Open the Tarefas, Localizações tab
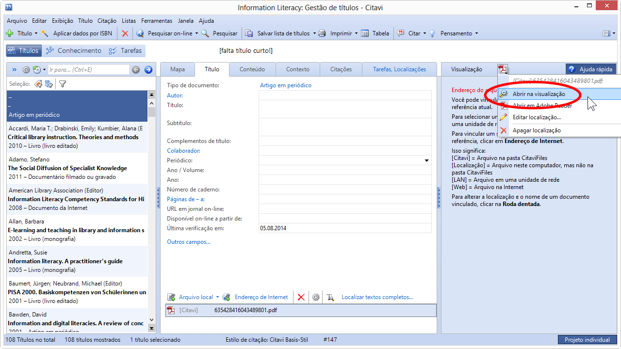 [399, 69]
